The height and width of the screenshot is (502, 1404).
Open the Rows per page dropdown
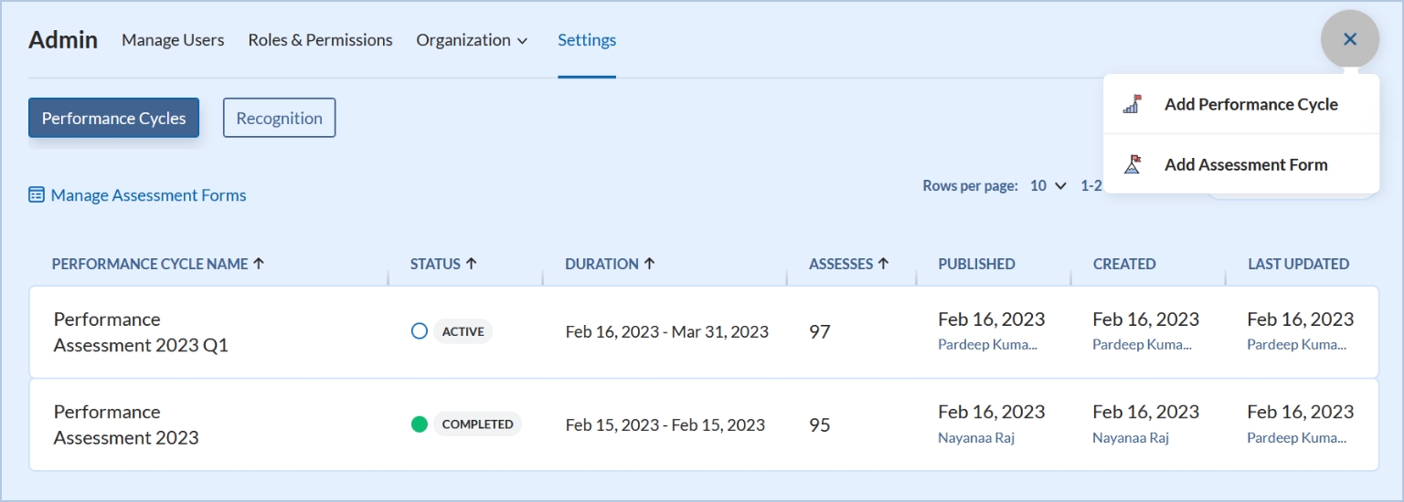coord(1048,186)
